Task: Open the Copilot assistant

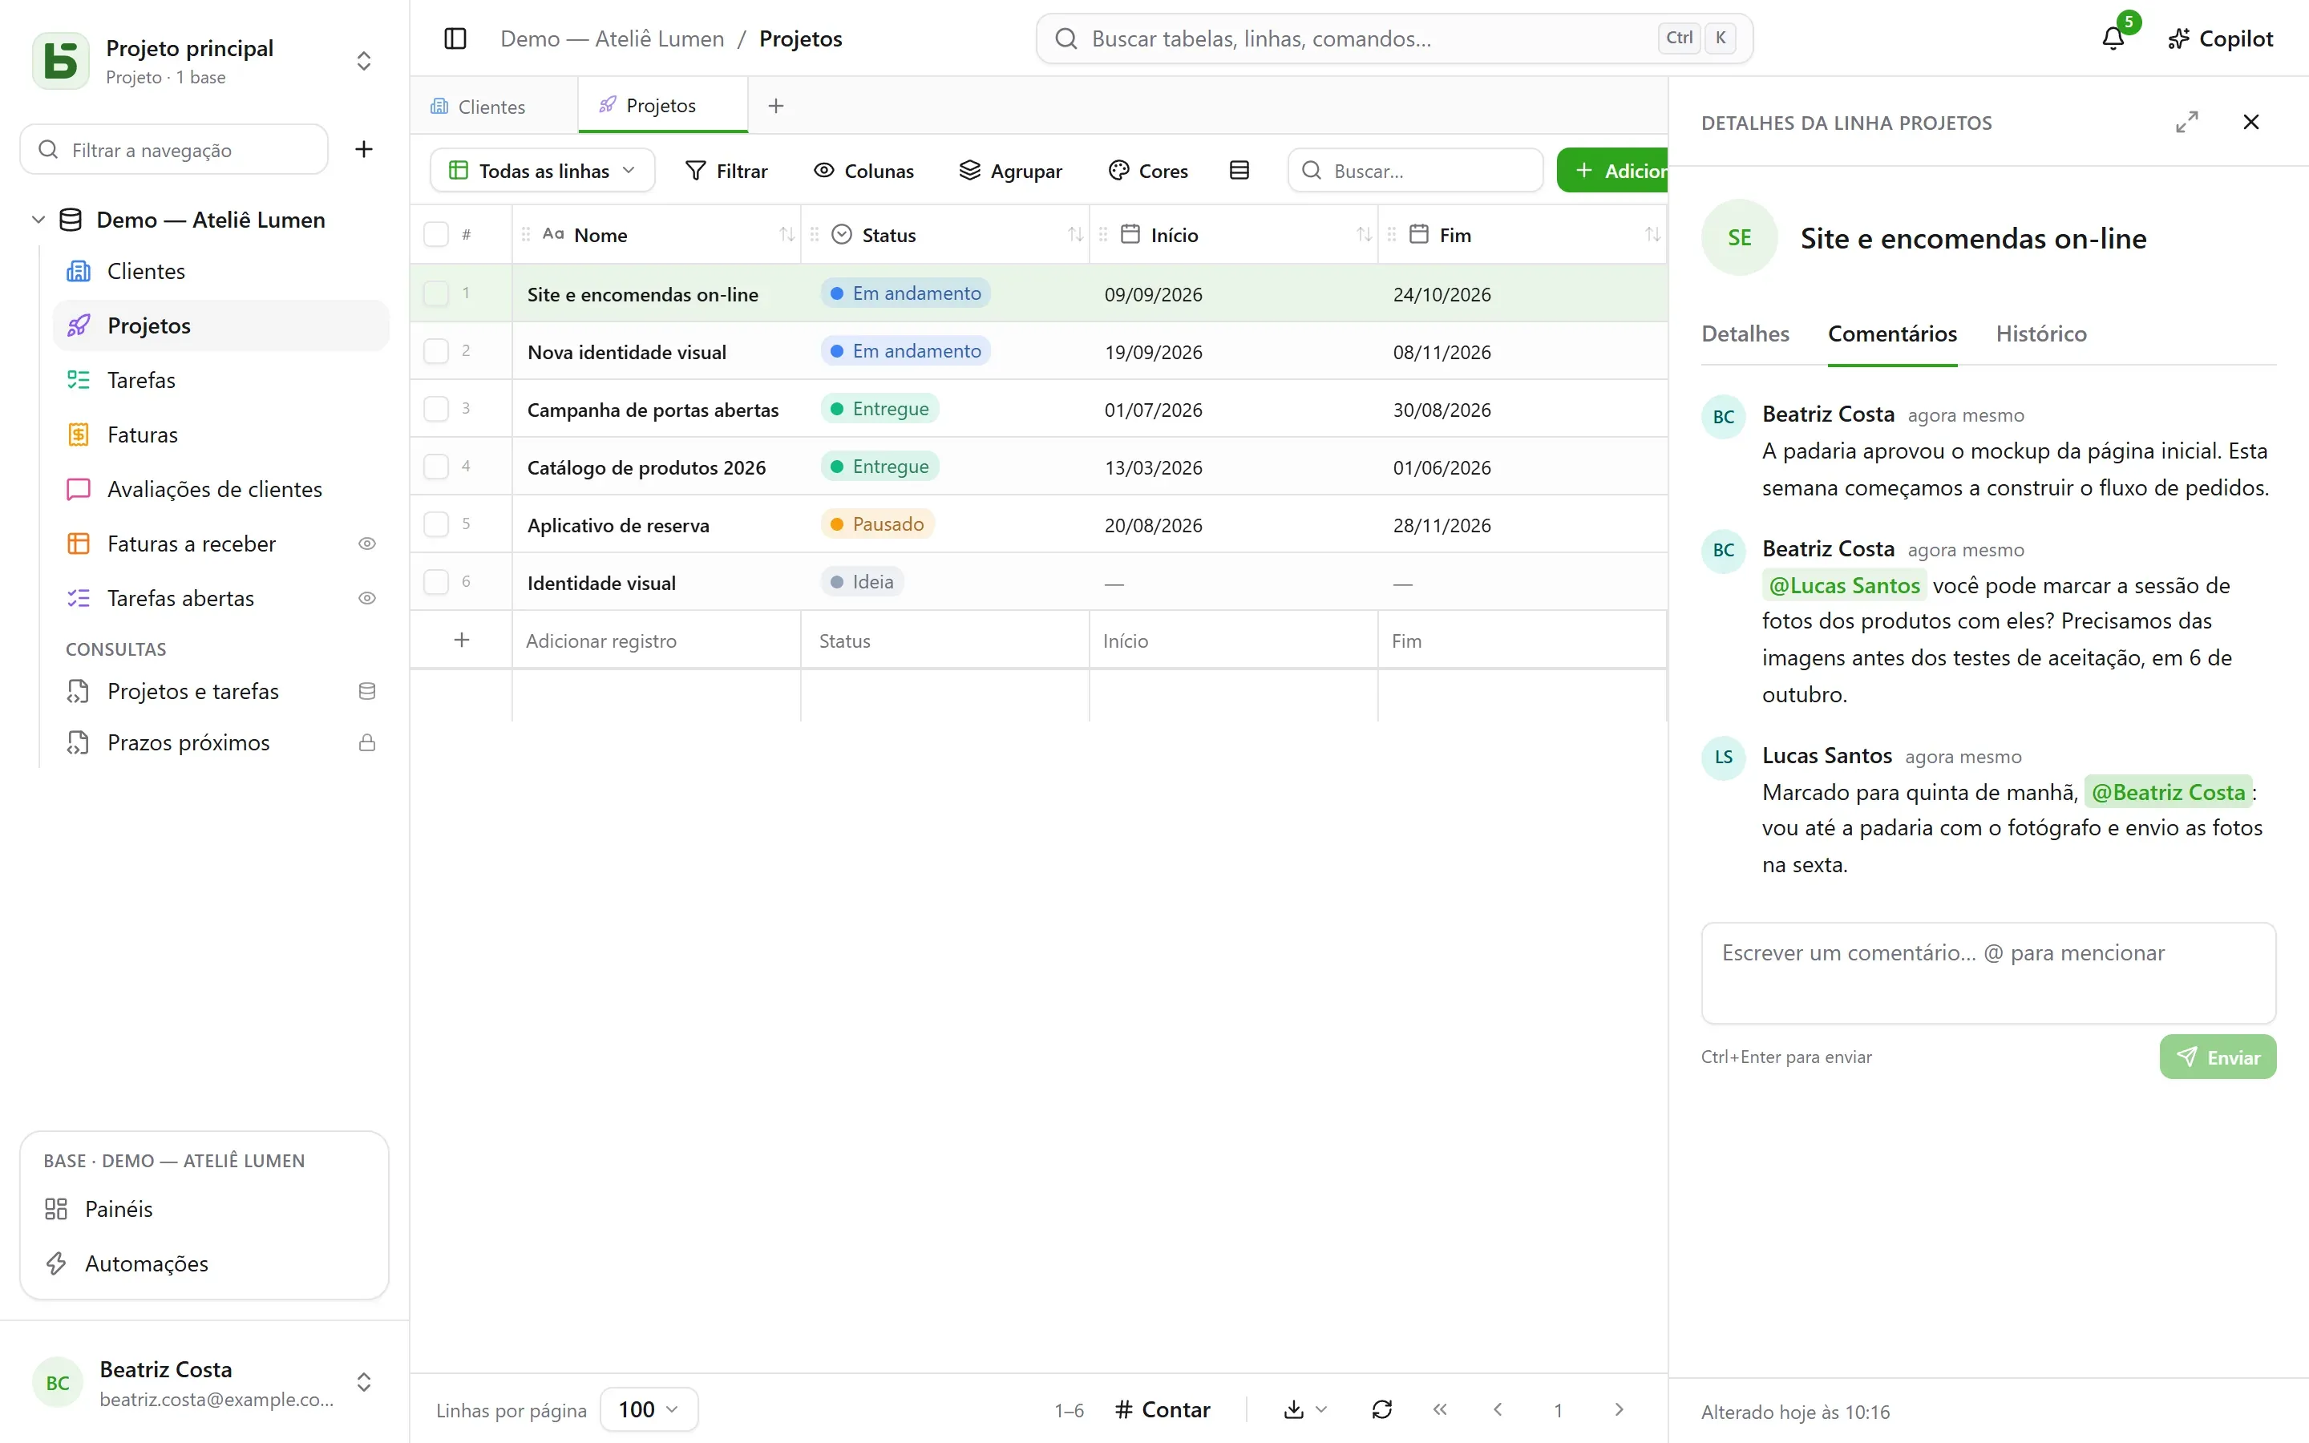Action: point(2220,38)
